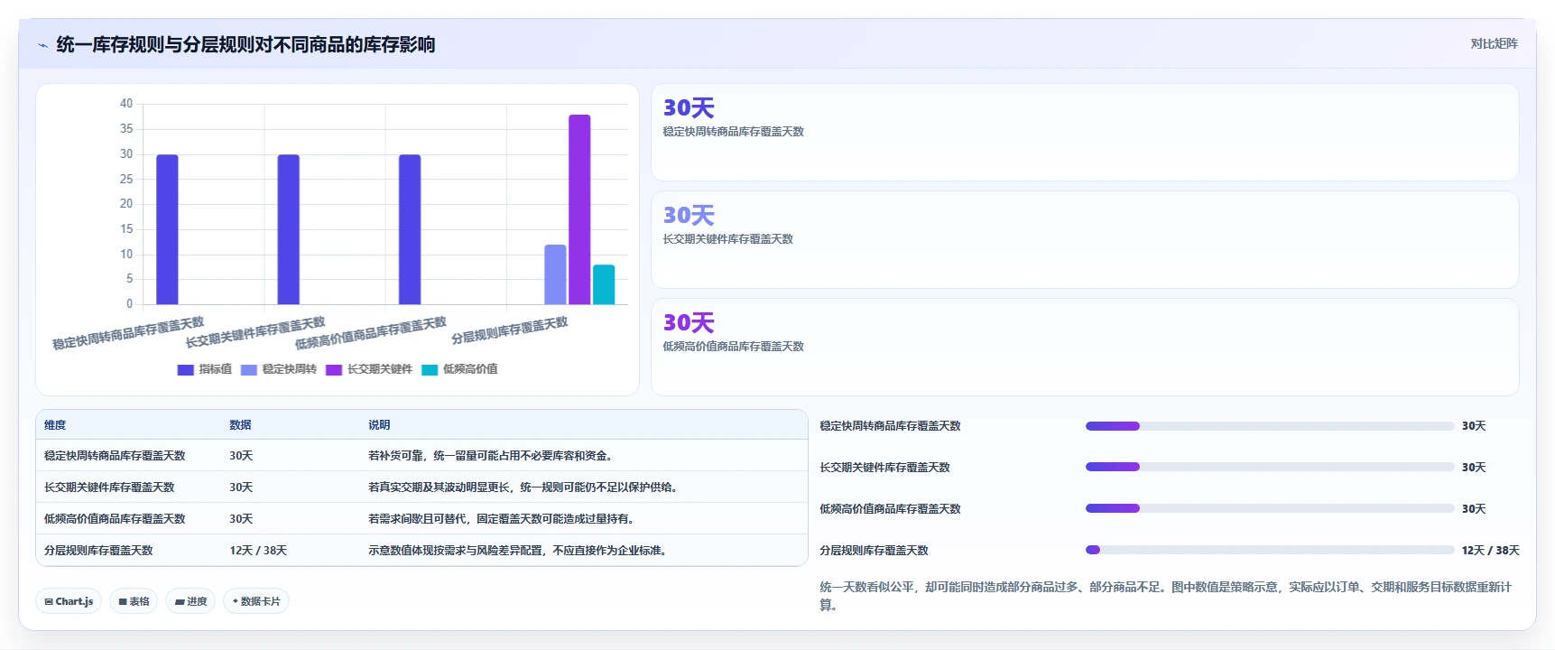This screenshot has width=1555, height=650.
Task: Click the 长交期关键件库存覆盖天数 progress label
Action: (x=884, y=468)
